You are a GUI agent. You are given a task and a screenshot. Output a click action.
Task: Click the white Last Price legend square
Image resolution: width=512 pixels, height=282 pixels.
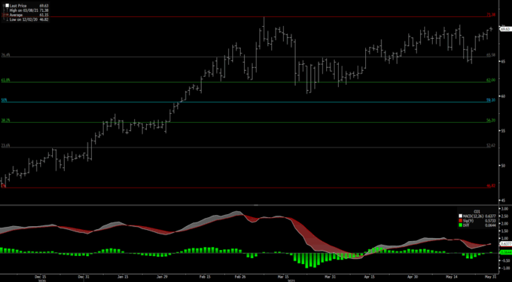[7, 6]
